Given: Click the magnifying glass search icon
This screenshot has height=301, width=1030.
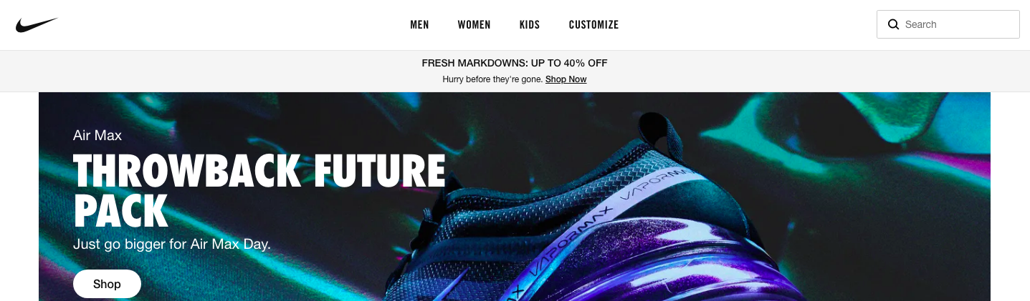Looking at the screenshot, I should coord(893,24).
